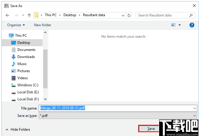Viewport: 199px width, 136px height.
Task: Click the navigation pane scroll down arrow
Action: pos(45,99)
